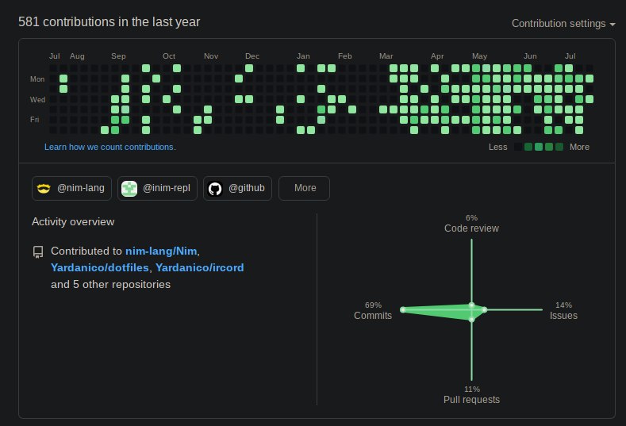Click the 'Activity overview' heading
The width and height of the screenshot is (626, 426).
73,222
